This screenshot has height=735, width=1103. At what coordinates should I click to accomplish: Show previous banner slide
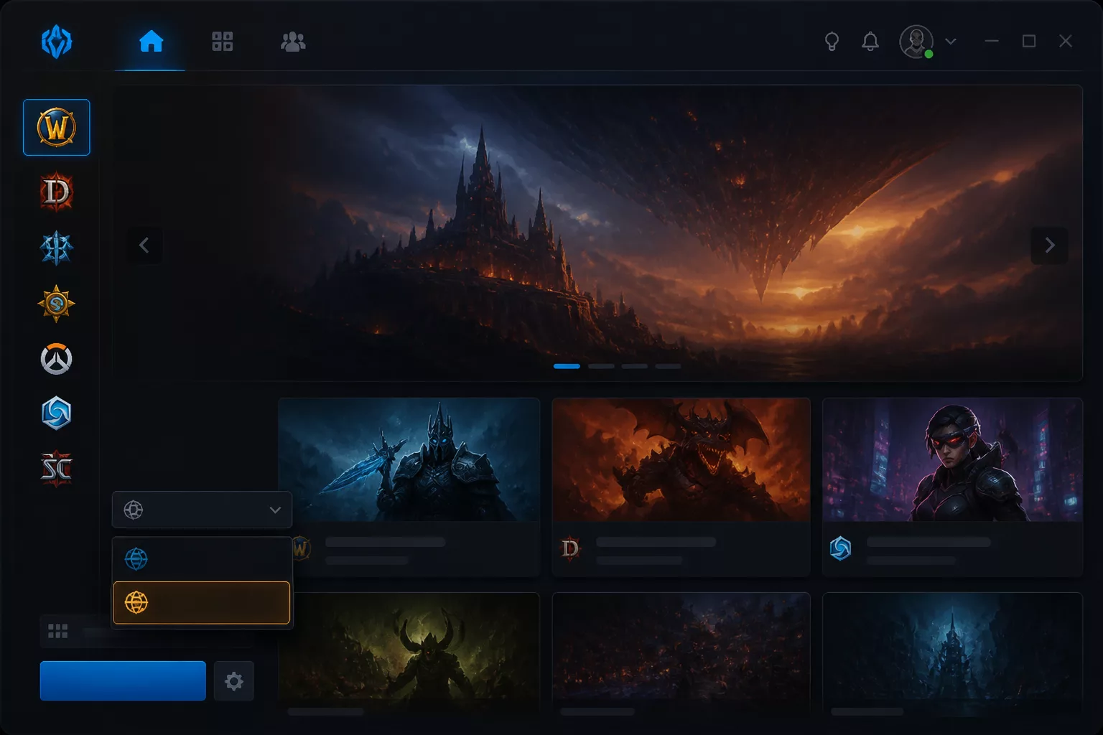click(144, 245)
